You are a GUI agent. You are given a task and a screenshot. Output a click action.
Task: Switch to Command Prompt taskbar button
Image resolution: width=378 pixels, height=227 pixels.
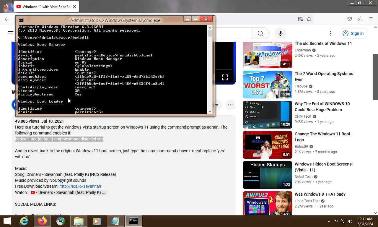(133, 221)
